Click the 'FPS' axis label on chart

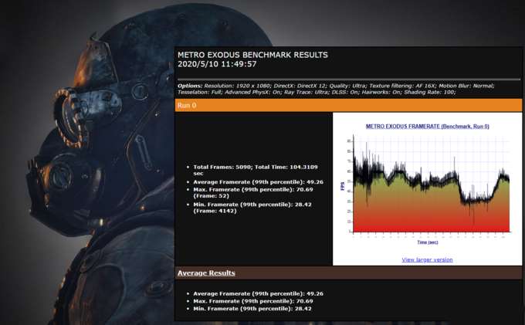tap(343, 187)
